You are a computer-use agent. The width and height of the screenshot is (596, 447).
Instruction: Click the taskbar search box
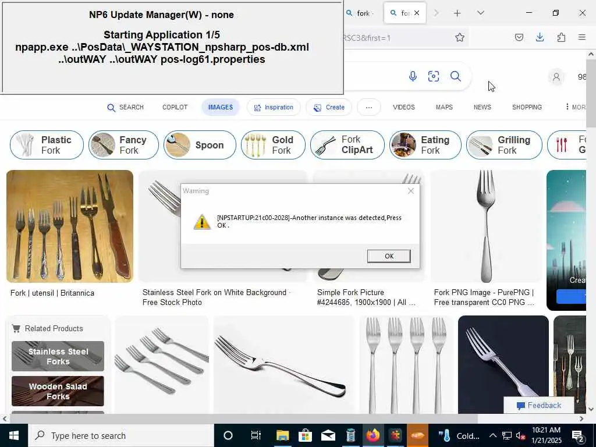pos(121,435)
